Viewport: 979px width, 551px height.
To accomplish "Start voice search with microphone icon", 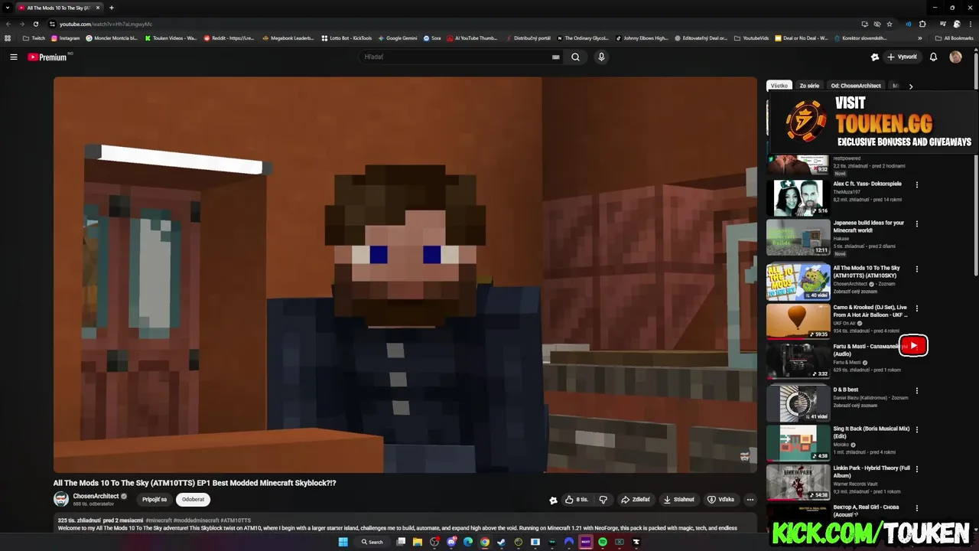I will (601, 57).
